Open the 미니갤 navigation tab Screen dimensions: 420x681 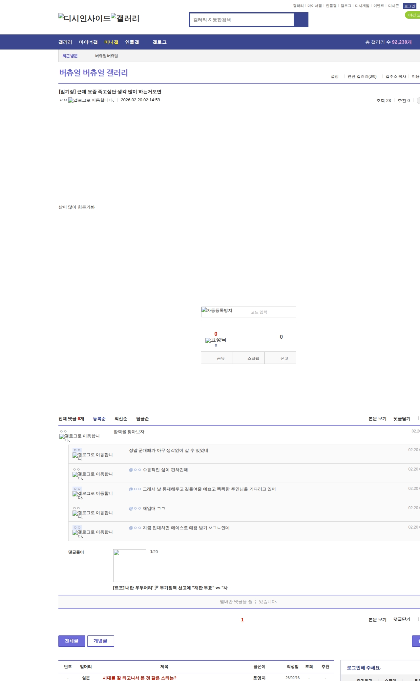[x=111, y=42]
